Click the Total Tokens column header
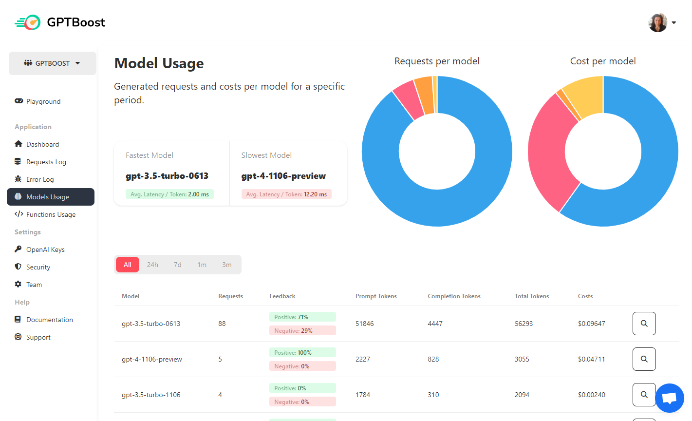The image size is (692, 421). (x=532, y=296)
